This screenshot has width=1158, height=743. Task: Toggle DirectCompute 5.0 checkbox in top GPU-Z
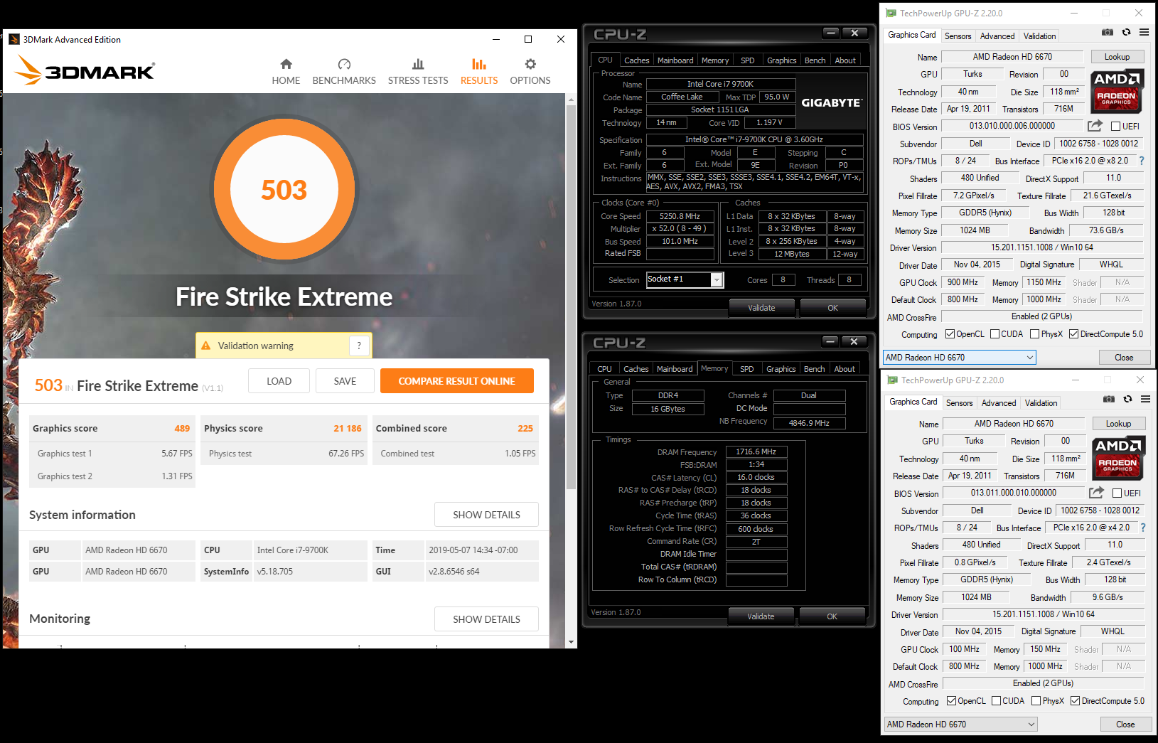pos(1073,334)
